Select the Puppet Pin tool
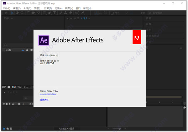Viewport: 188px width, 132px height. [x=83, y=13]
